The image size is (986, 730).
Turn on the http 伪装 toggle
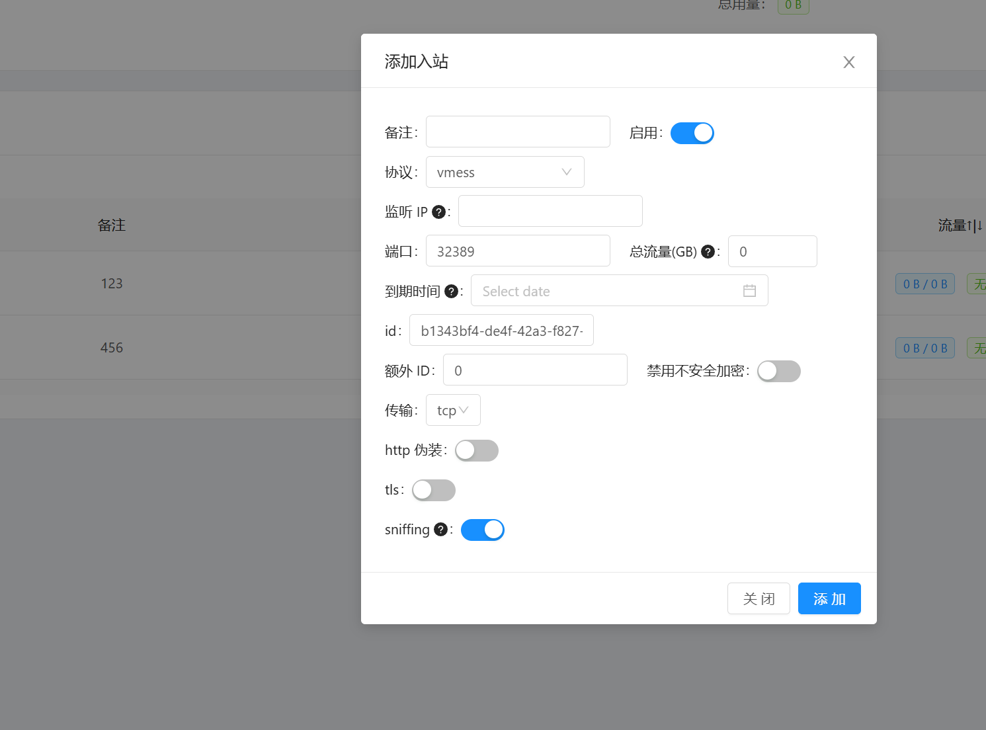point(476,450)
